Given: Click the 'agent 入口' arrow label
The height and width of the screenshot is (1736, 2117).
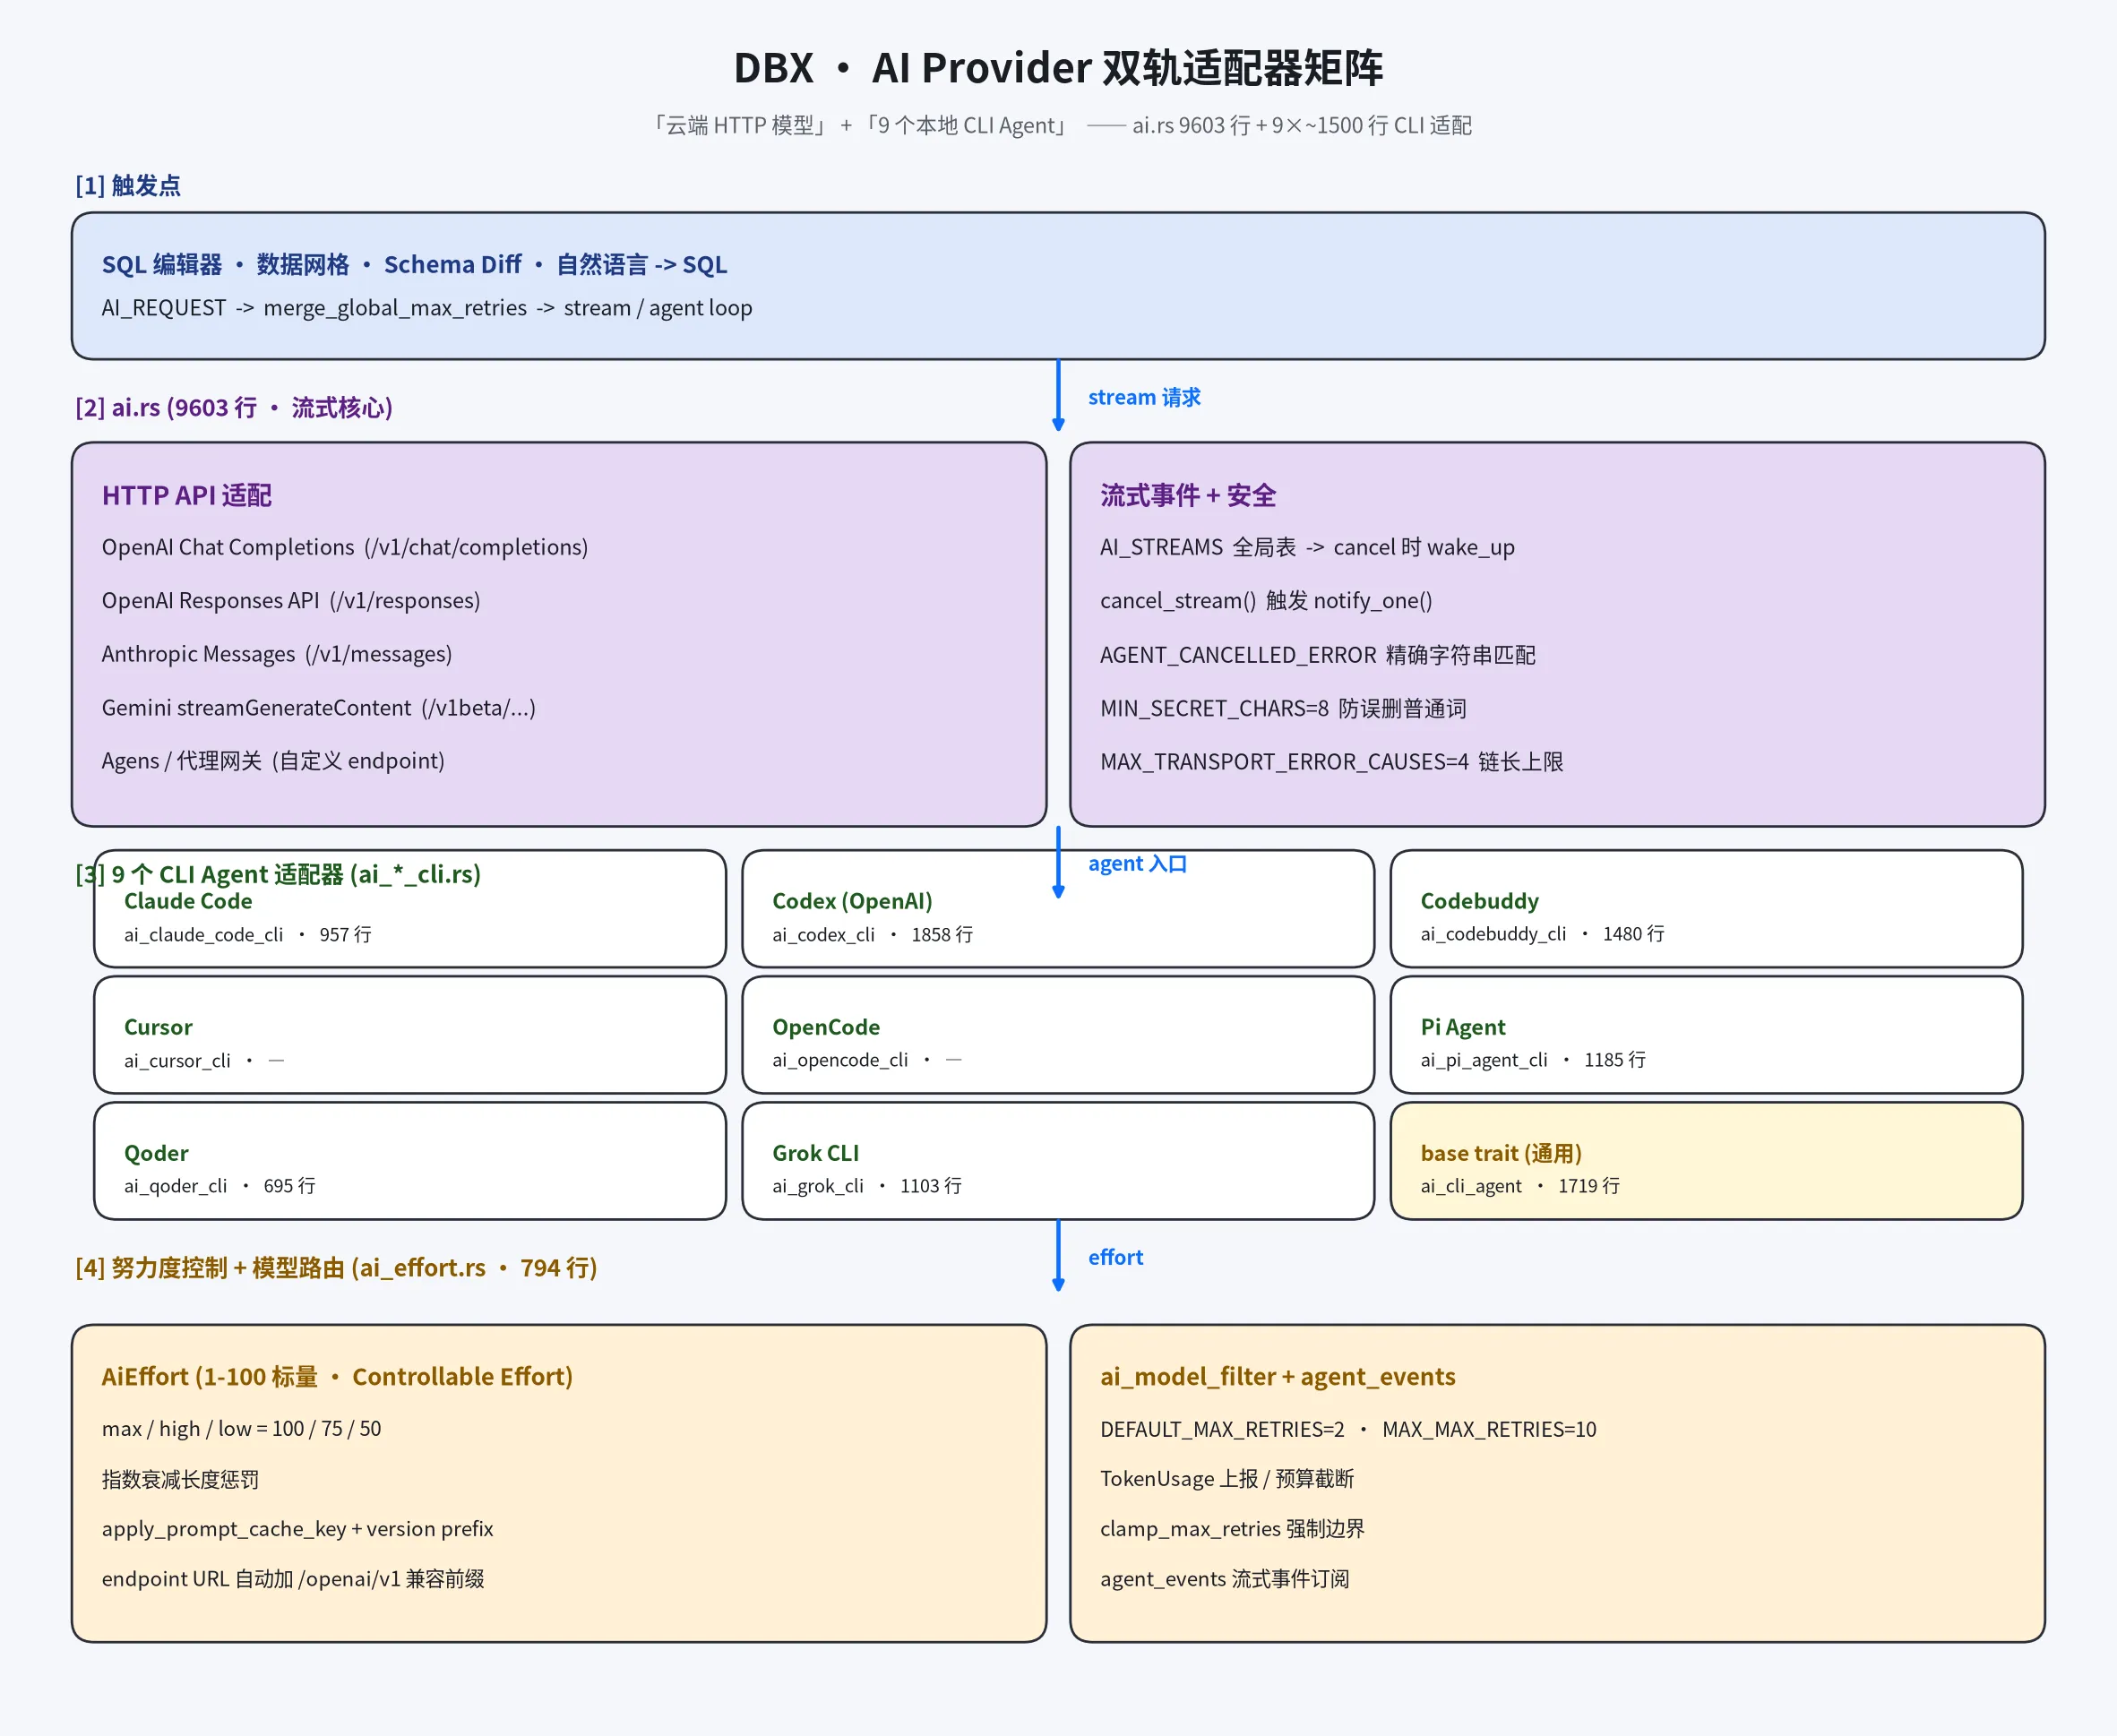Looking at the screenshot, I should tap(1137, 863).
